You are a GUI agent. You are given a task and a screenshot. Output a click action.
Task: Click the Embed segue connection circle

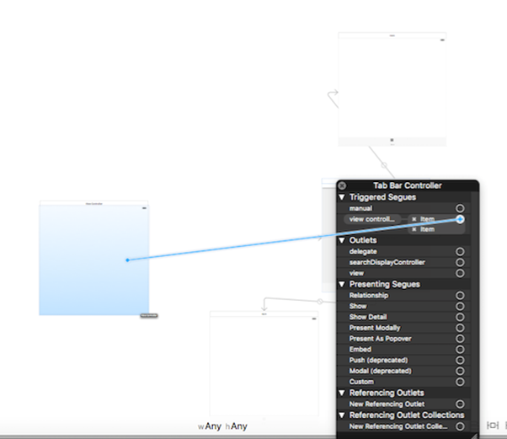point(460,350)
